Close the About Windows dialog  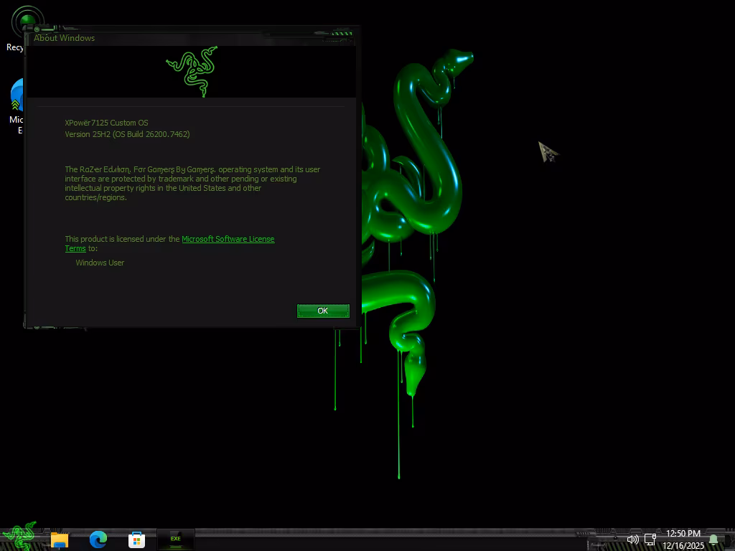(323, 311)
